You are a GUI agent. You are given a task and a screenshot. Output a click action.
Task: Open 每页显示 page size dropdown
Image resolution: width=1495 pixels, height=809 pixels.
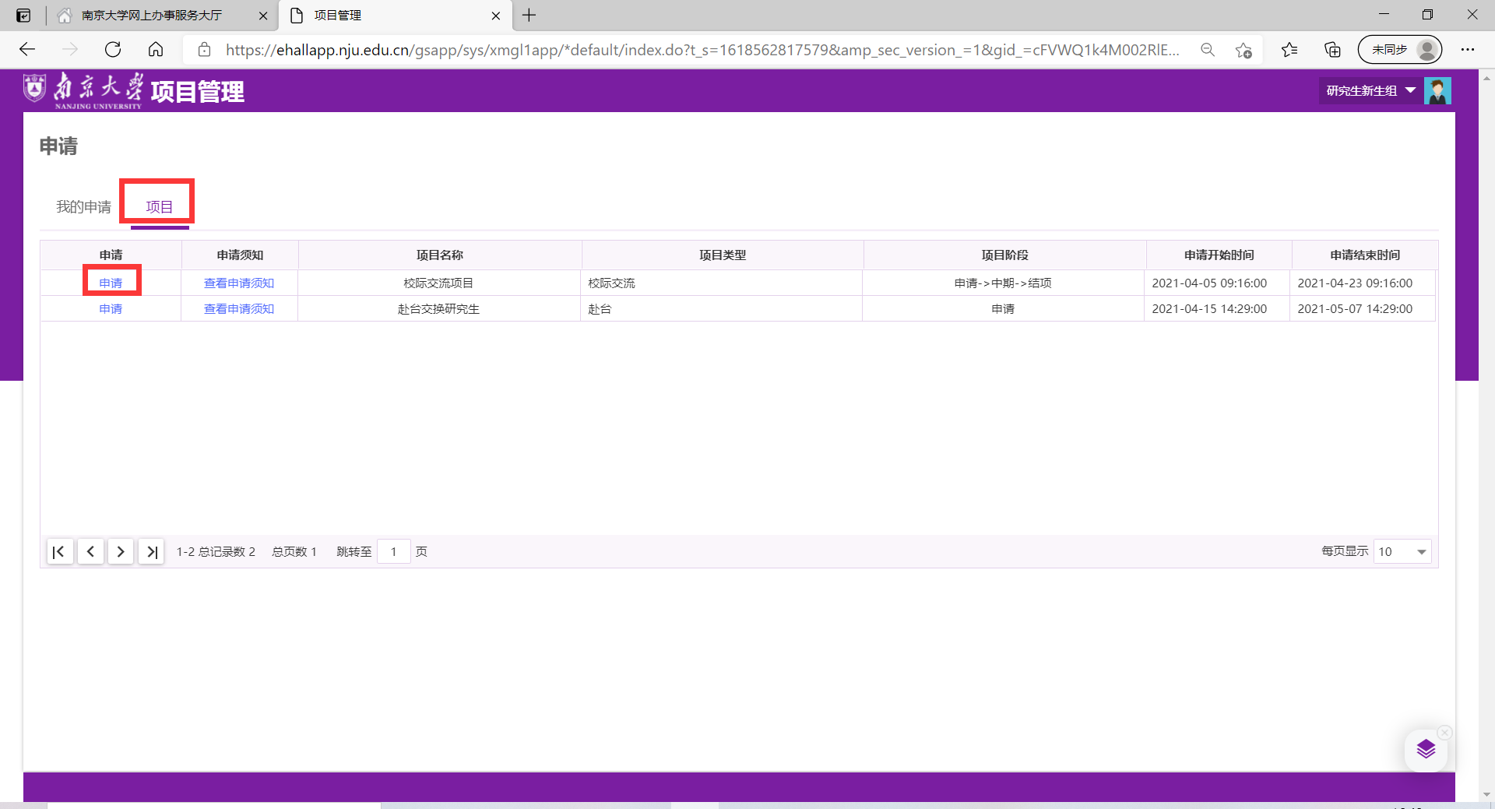(x=1402, y=551)
